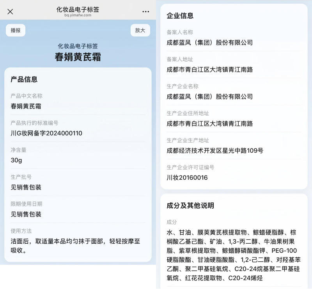This screenshot has width=312, height=289.
Task: Select 成都经济技术开发区星光中路109号 address
Action: point(215,151)
